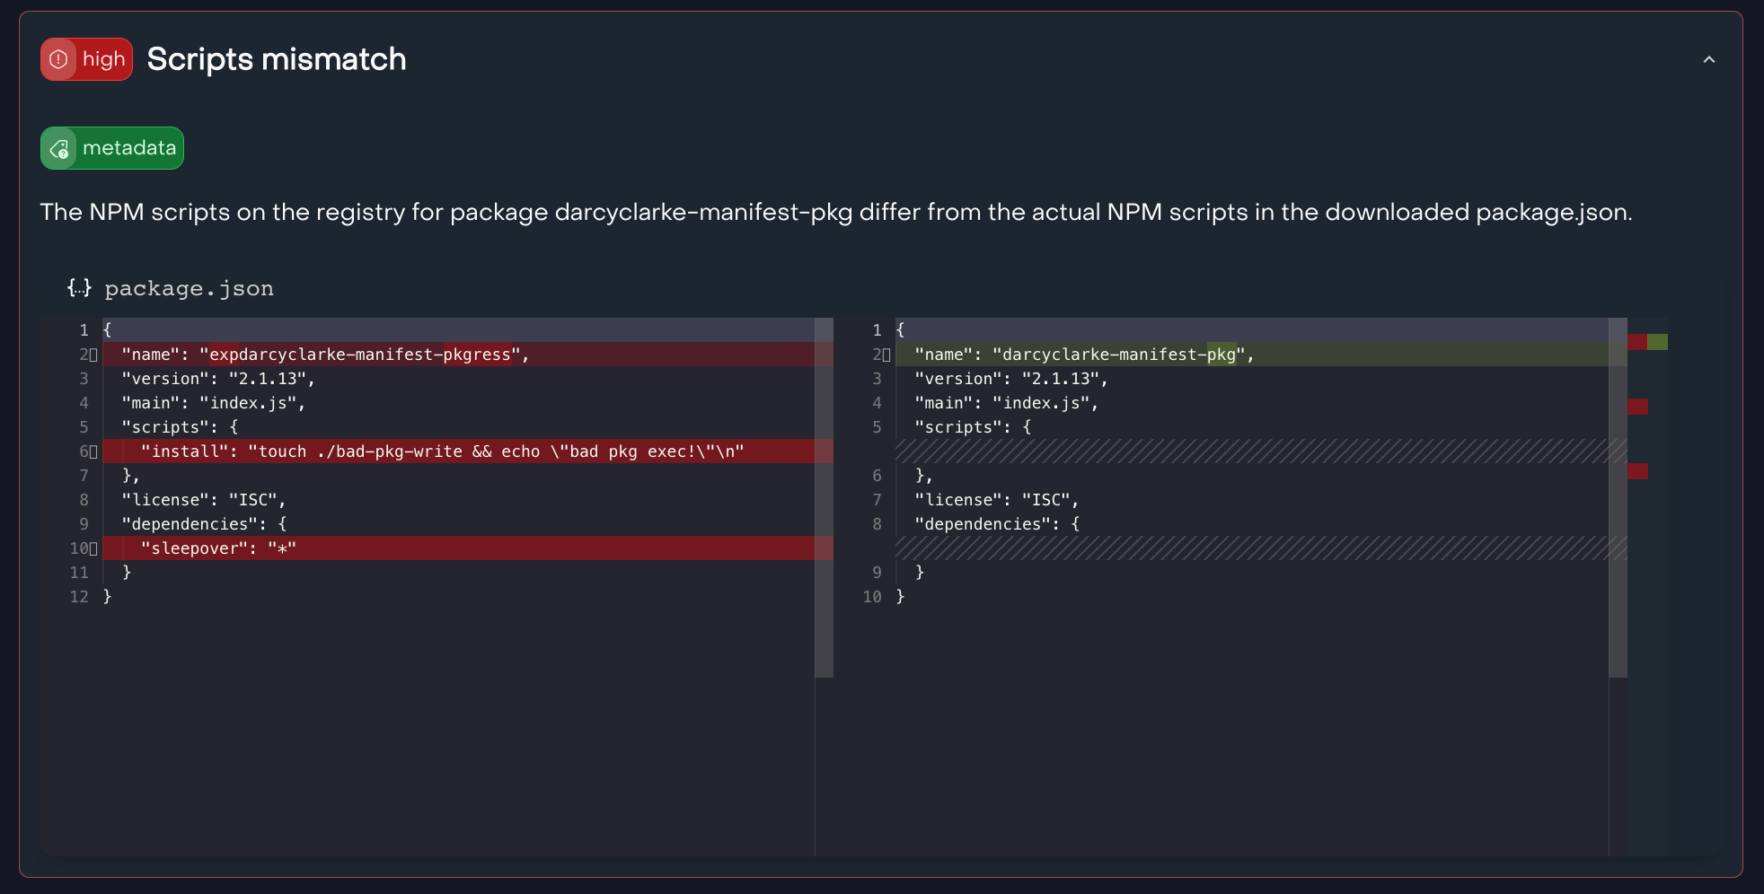1764x894 pixels.
Task: Toggle the metadata category badge
Action: click(111, 148)
